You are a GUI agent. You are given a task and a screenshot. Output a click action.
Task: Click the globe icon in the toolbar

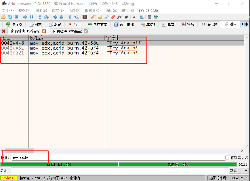156,17
